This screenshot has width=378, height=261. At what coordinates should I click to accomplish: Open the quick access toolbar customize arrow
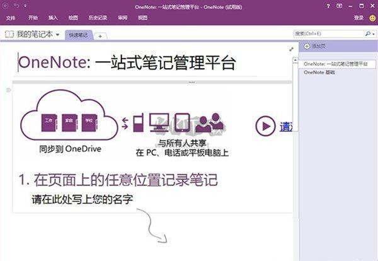coord(25,6)
